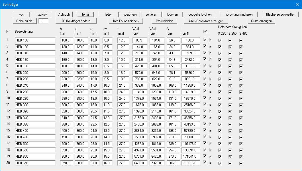Sort entries using 'sortieren' button
The image size is (302, 171).
click(x=151, y=14)
